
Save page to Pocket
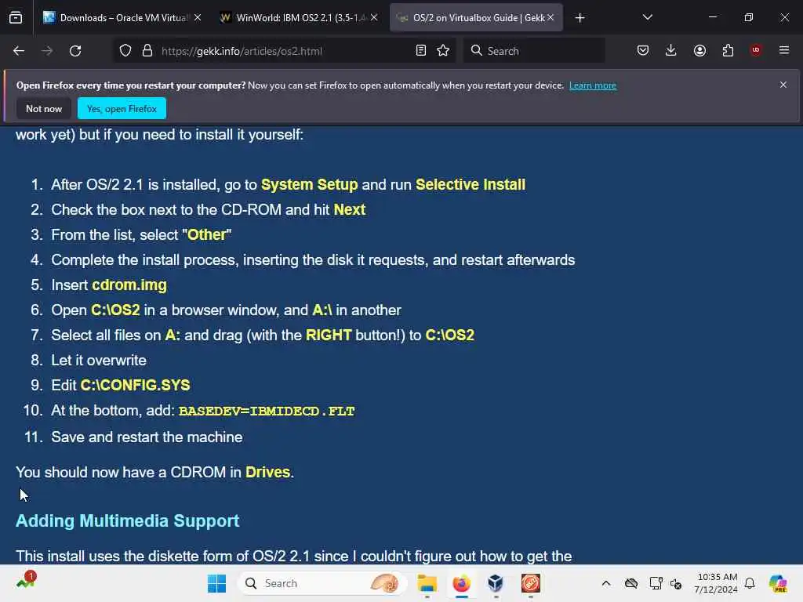point(643,50)
